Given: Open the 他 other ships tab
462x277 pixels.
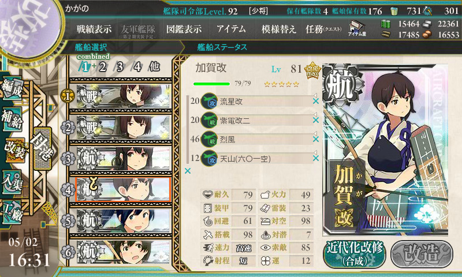Looking at the screenshot, I should (x=155, y=67).
